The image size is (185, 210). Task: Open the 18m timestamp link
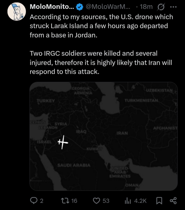[x=146, y=7]
